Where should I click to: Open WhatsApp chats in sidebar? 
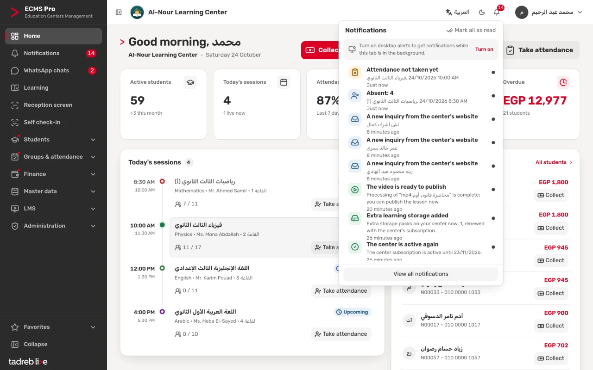53,70
